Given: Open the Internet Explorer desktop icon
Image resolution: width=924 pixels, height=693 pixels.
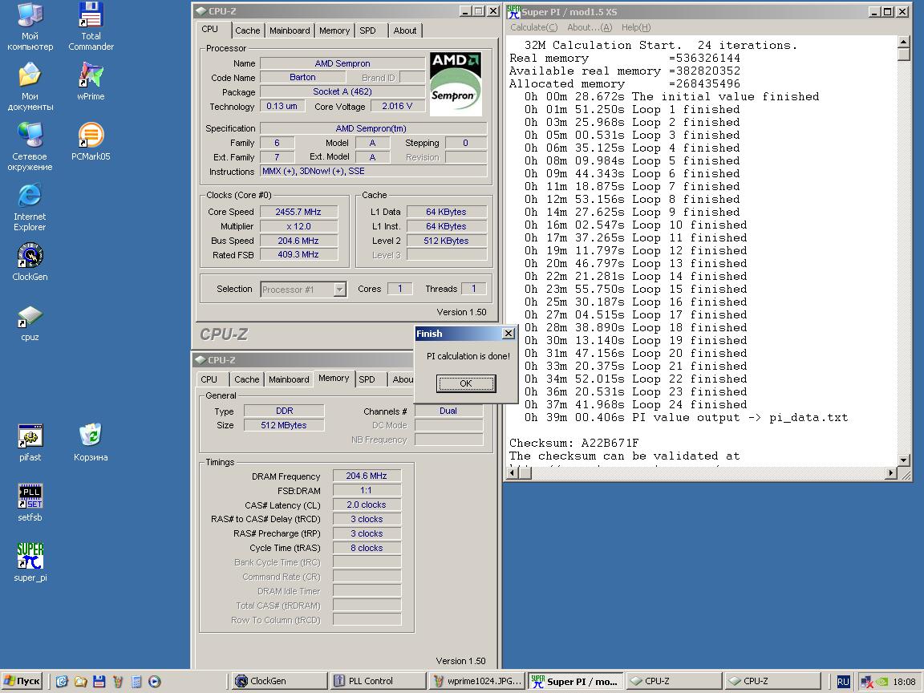Looking at the screenshot, I should (x=30, y=207).
